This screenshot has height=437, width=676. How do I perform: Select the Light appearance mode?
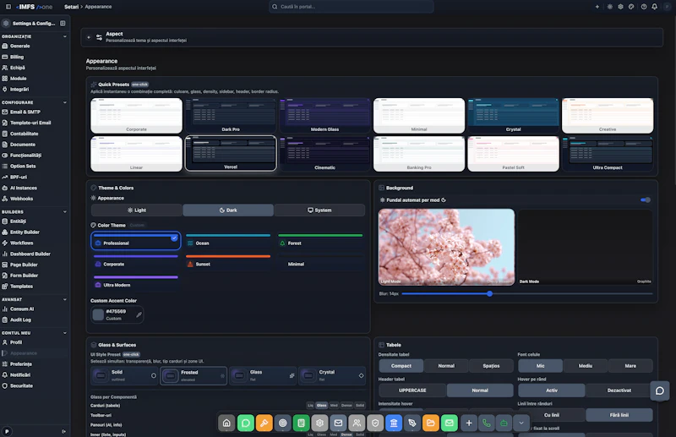click(x=137, y=210)
